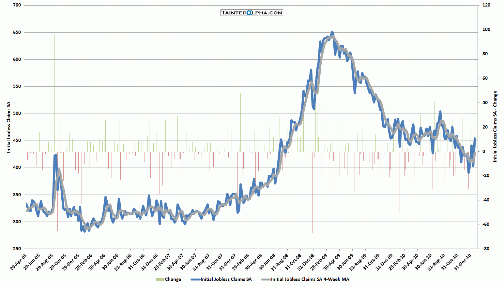Click the 120 value on right axis

[x=486, y=5]
